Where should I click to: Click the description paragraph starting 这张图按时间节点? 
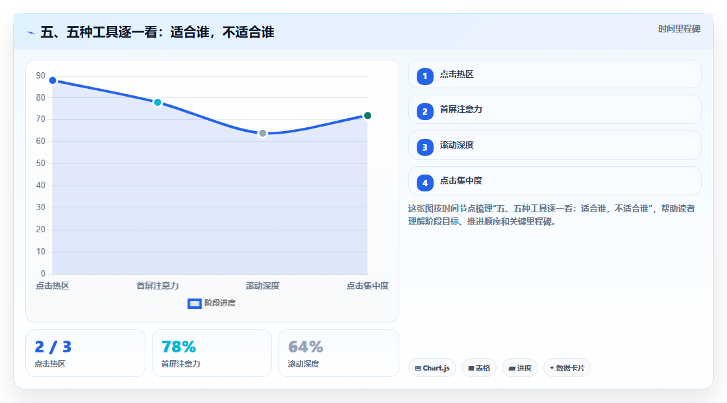click(552, 215)
